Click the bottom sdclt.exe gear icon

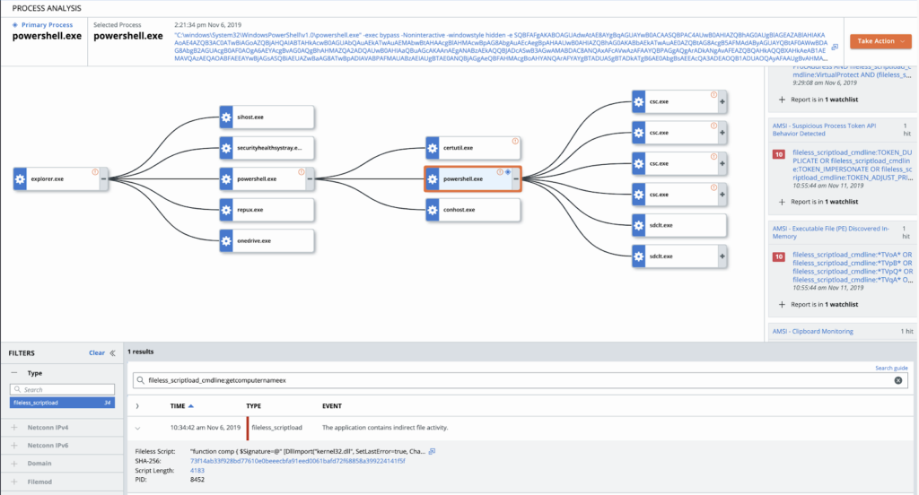639,256
